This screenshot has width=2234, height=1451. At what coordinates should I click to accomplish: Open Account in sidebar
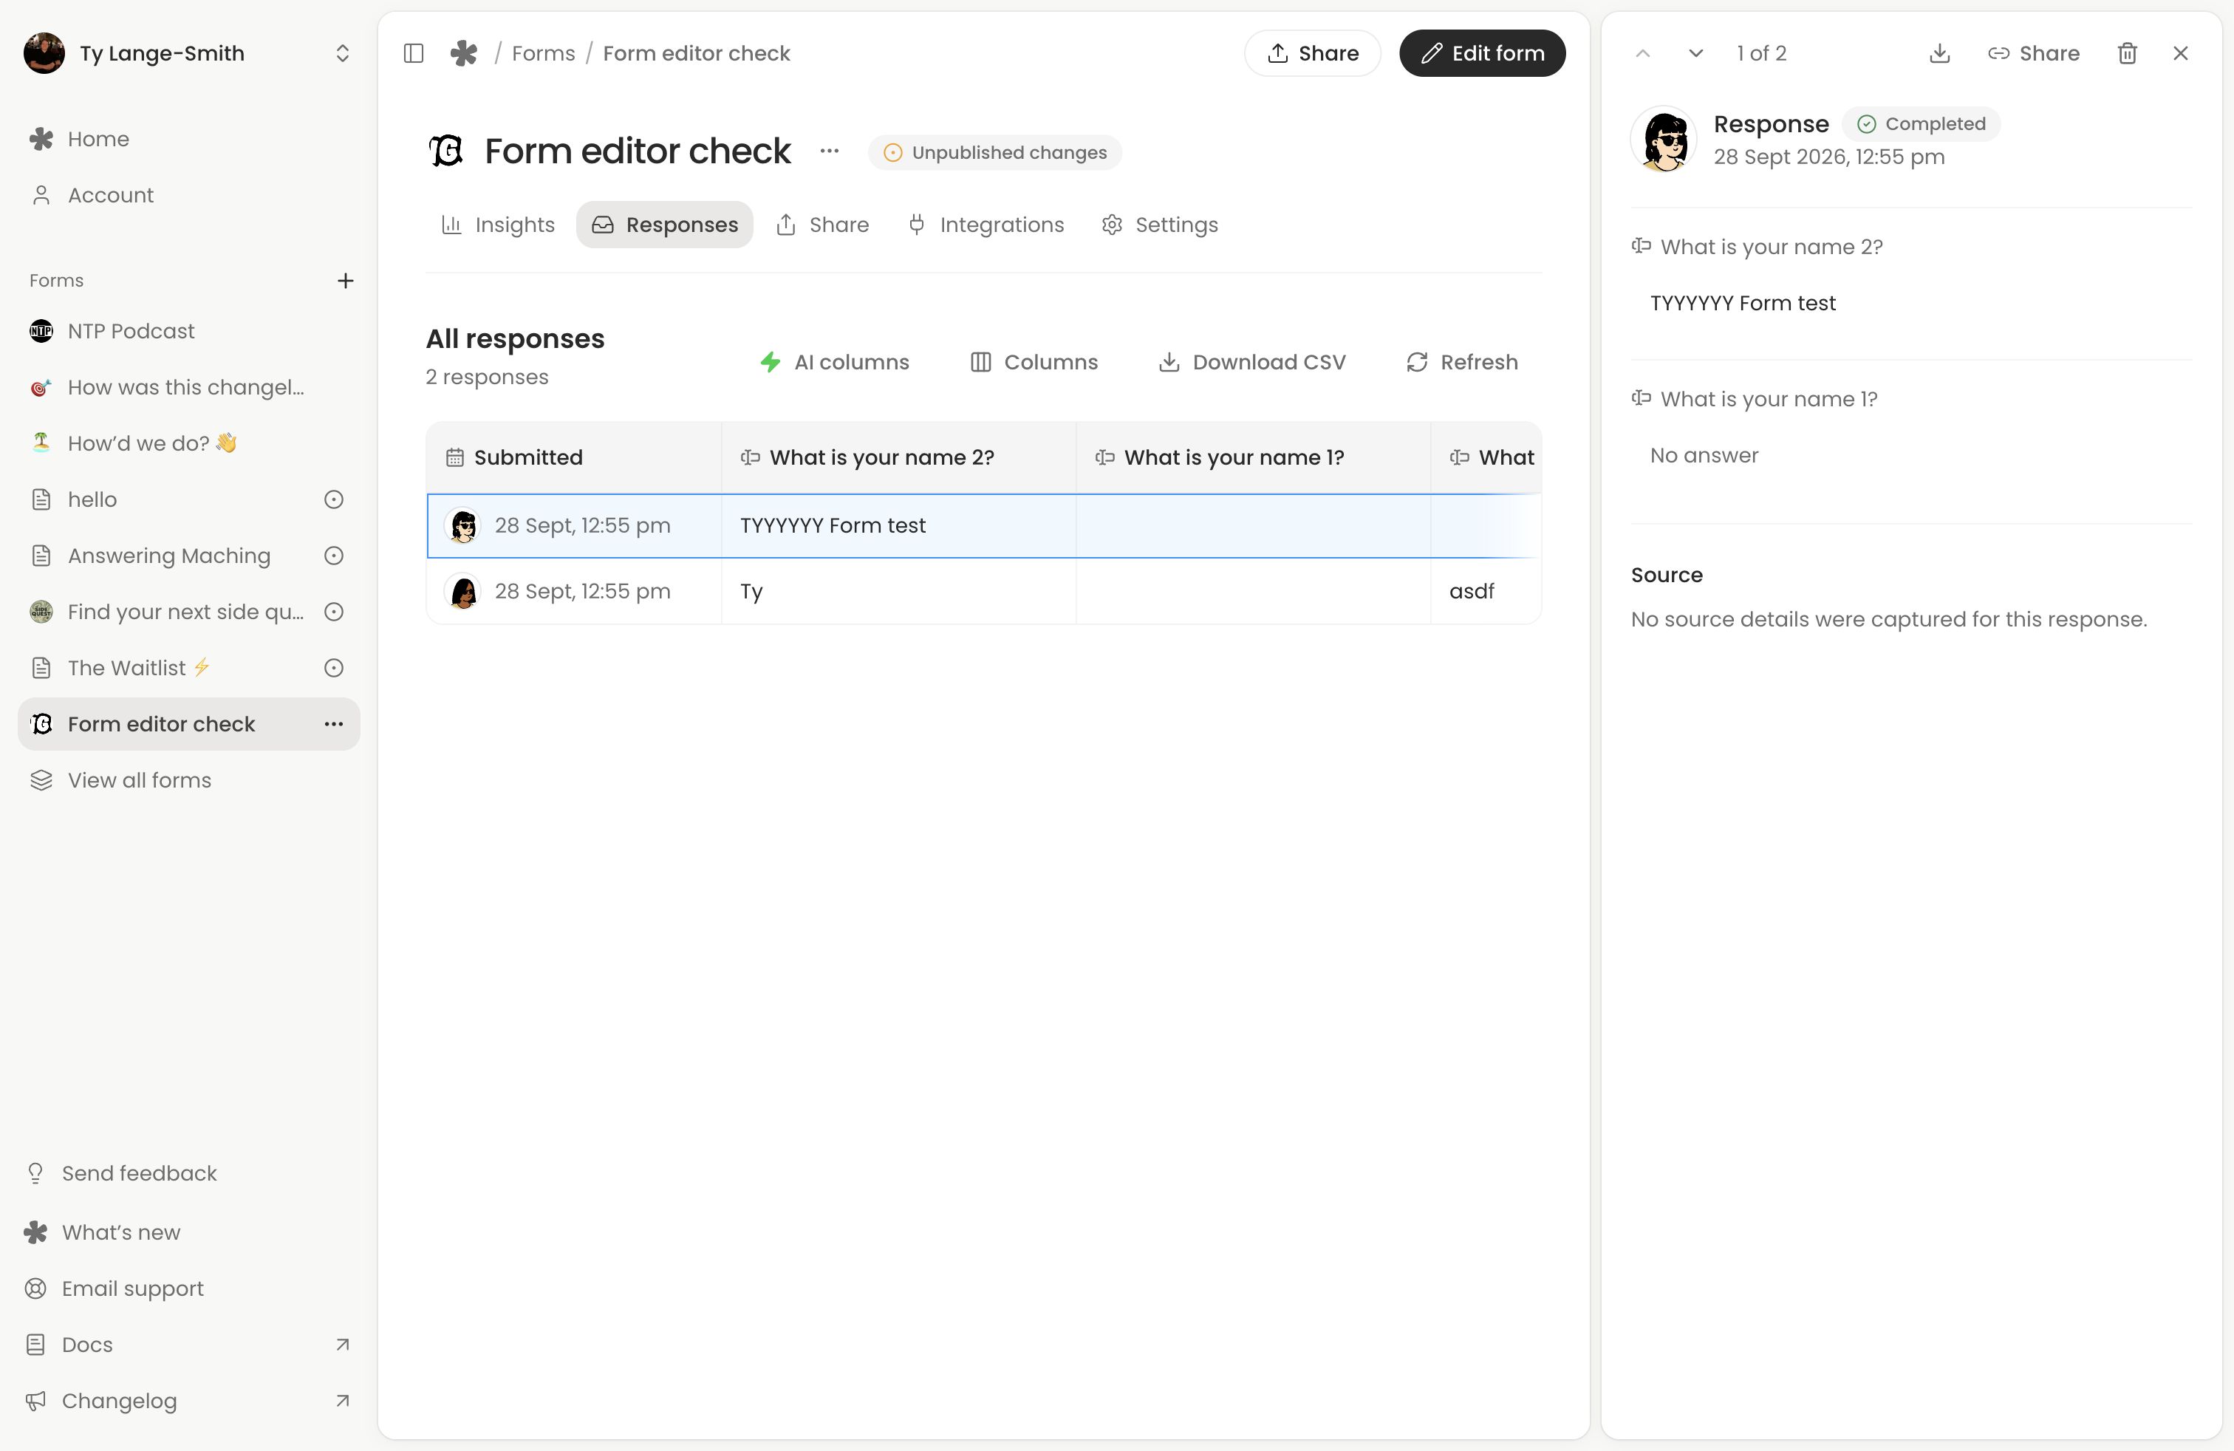(188, 195)
